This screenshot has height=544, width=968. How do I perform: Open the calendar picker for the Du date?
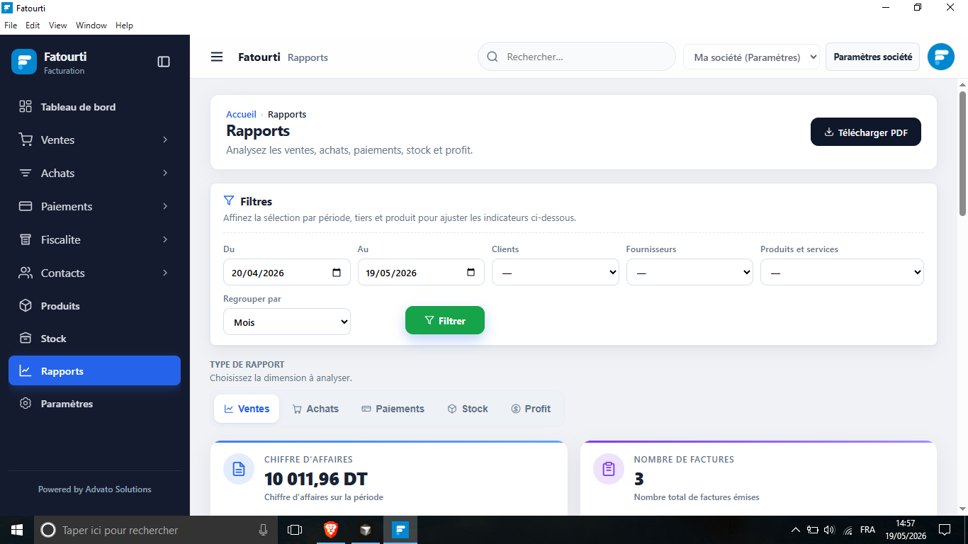click(337, 272)
